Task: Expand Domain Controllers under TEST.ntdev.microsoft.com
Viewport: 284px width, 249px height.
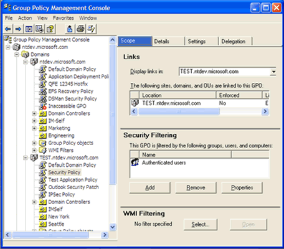Action: pyautogui.click(x=34, y=202)
